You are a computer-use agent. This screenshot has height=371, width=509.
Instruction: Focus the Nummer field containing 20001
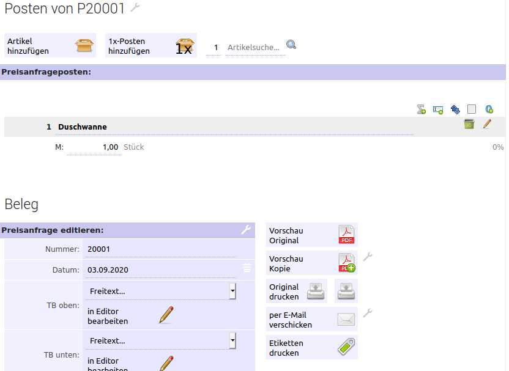tap(160, 249)
